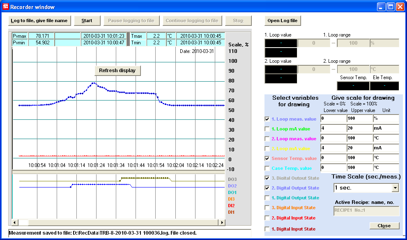This screenshot has width=407, height=240.
Task: Click unit field of 1. Loop meas. value
Action: click(x=386, y=119)
